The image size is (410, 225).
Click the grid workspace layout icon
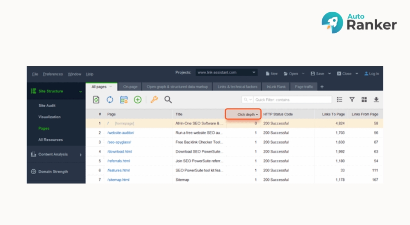(364, 99)
